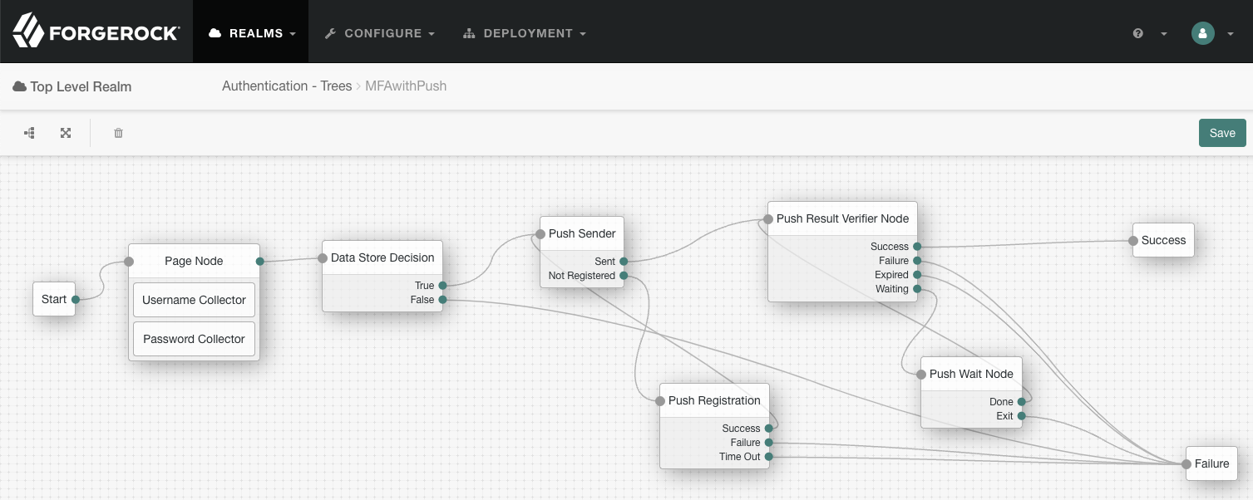Click the True output connector on Data Store Decision
Viewport: 1253px width, 500px height.
(442, 286)
